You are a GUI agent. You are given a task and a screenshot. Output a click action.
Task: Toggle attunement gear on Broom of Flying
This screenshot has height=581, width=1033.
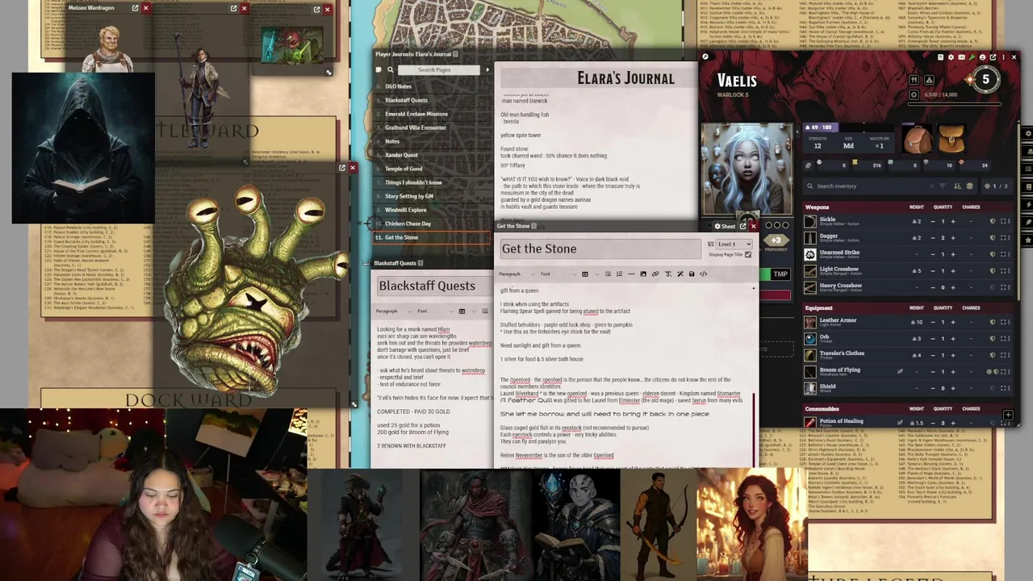click(x=989, y=371)
